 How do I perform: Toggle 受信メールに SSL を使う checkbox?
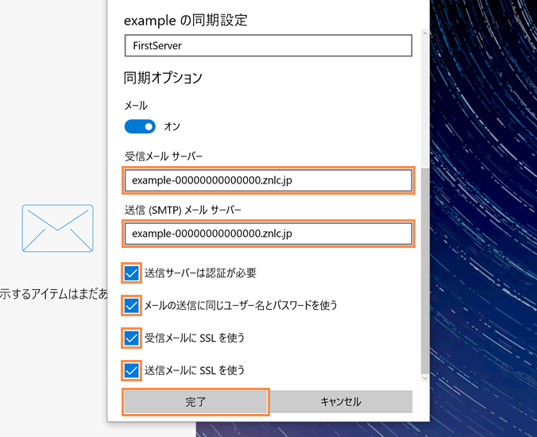(132, 338)
